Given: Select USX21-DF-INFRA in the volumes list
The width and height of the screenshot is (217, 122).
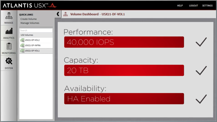Looking at the screenshot, I should tap(36, 45).
